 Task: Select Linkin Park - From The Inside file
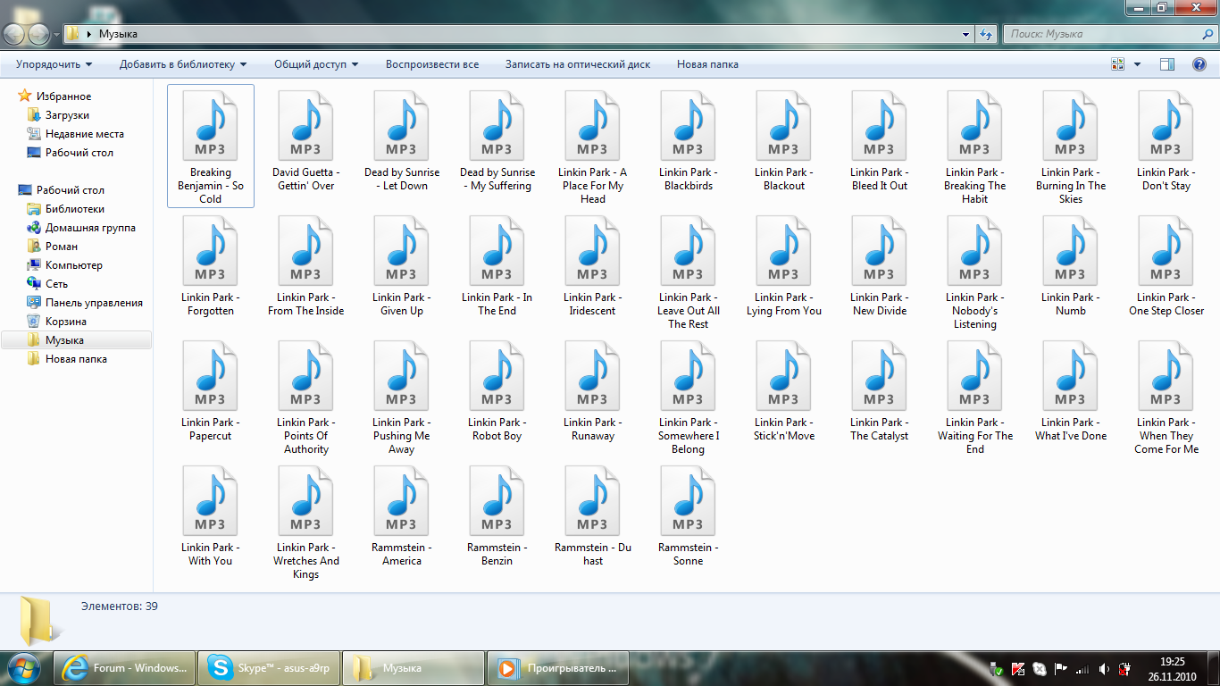point(305,266)
